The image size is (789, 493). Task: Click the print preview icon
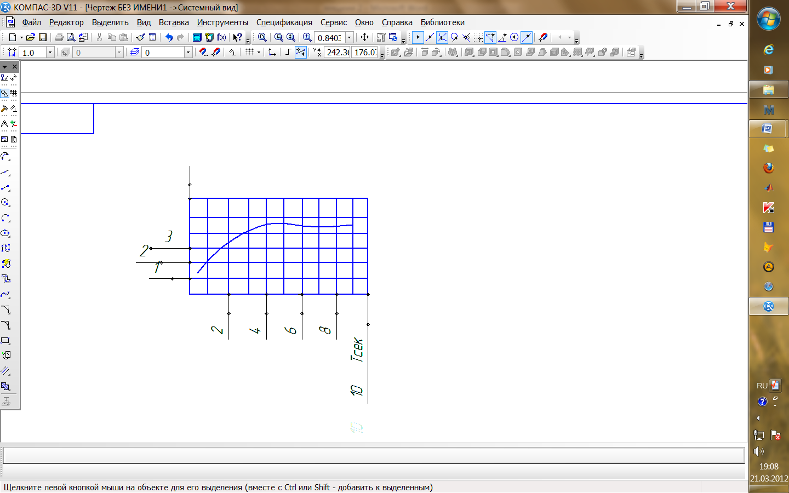[x=71, y=37]
